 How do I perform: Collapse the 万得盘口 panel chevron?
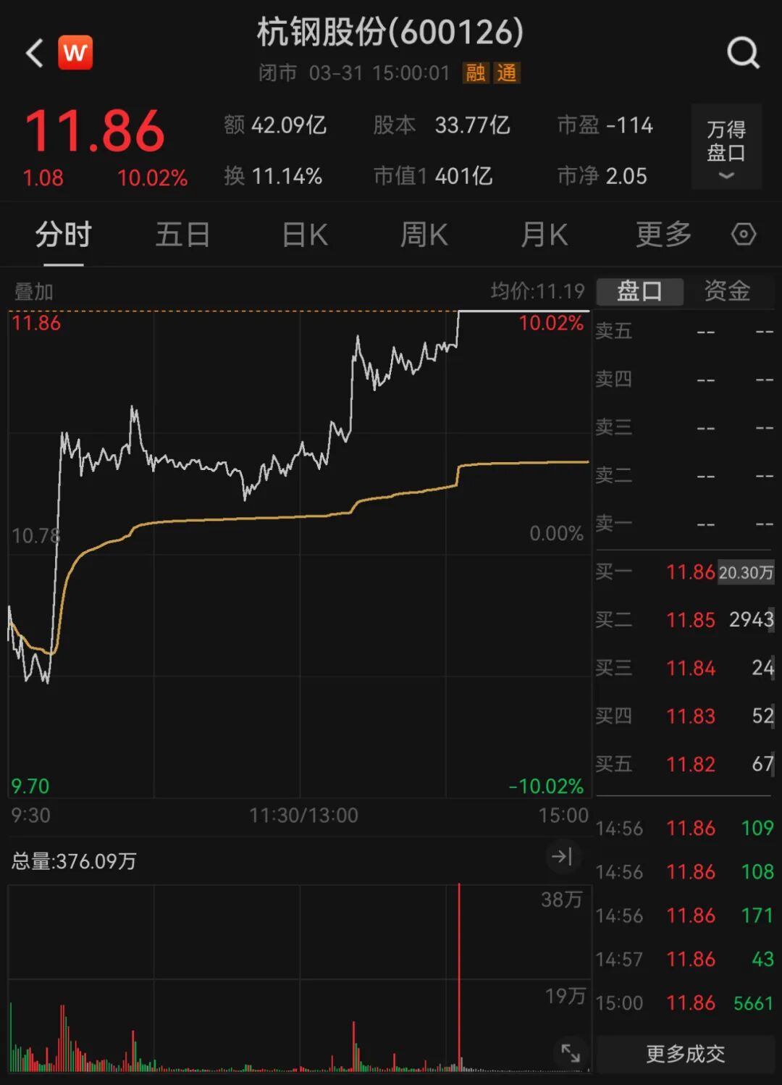725,175
